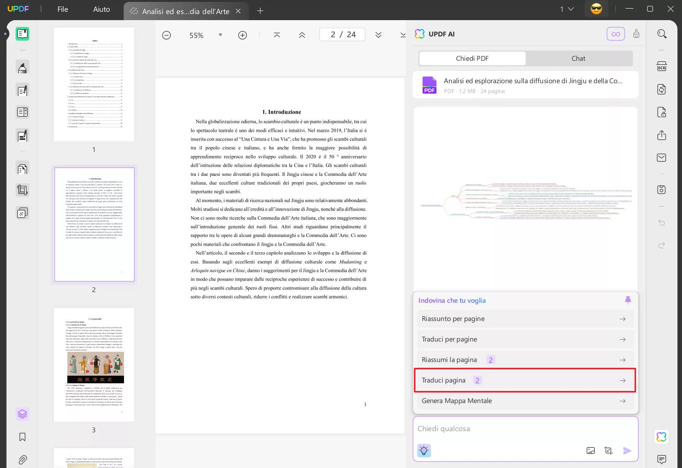Click the share/export icon
This screenshot has width=682, height=468.
661,135
